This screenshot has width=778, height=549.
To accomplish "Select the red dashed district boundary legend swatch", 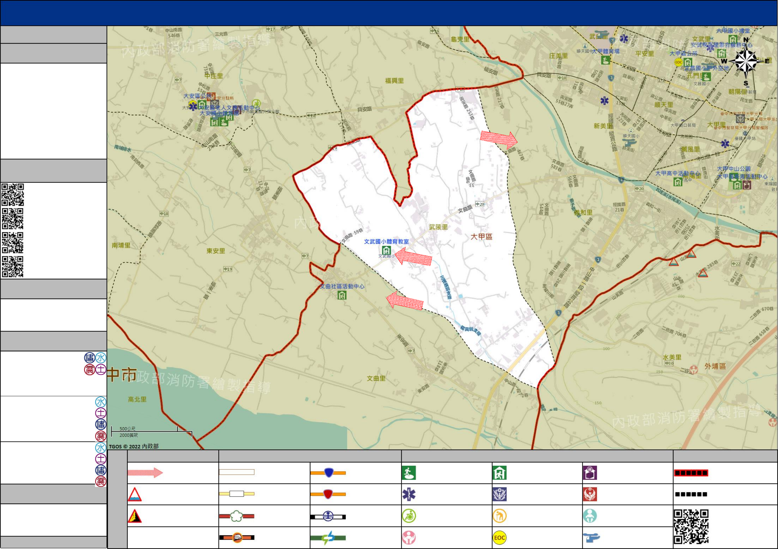I will 691,473.
